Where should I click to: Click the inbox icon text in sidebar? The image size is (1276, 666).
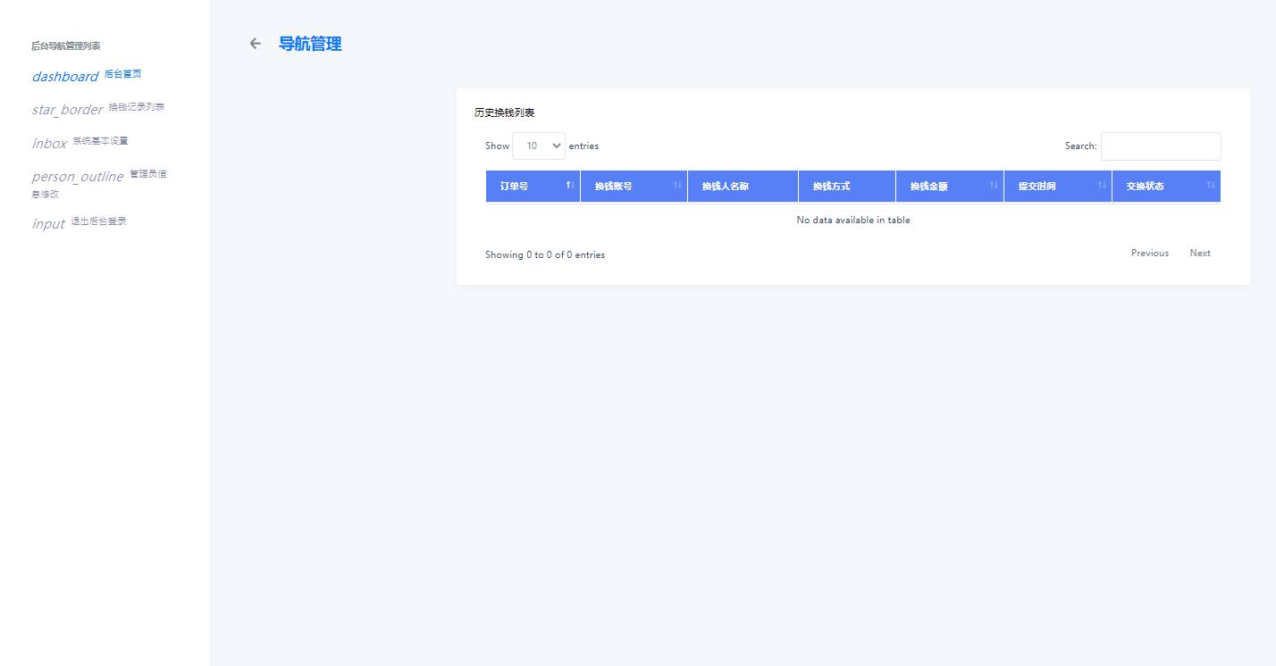tap(50, 144)
